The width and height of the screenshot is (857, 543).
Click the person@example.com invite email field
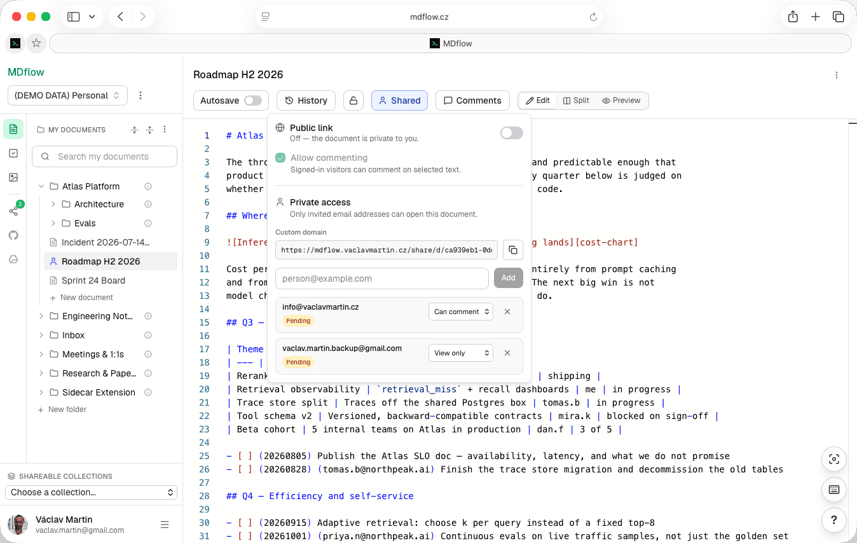pos(382,278)
